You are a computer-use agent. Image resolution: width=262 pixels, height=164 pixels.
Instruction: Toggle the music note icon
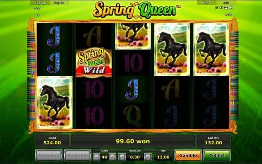(x=216, y=8)
